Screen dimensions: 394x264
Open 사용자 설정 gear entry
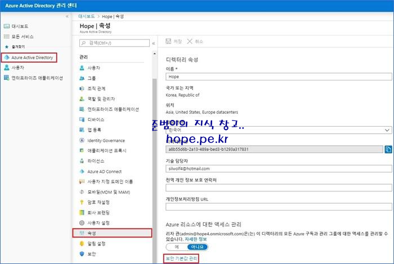click(95, 223)
